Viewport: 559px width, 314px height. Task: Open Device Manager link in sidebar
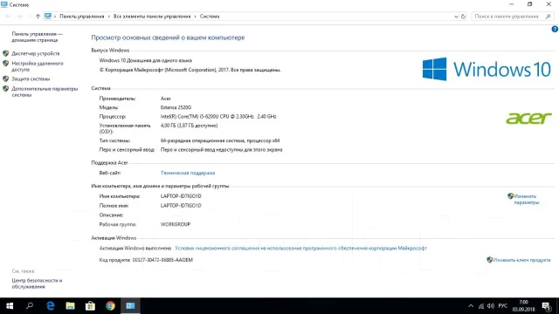35,53
